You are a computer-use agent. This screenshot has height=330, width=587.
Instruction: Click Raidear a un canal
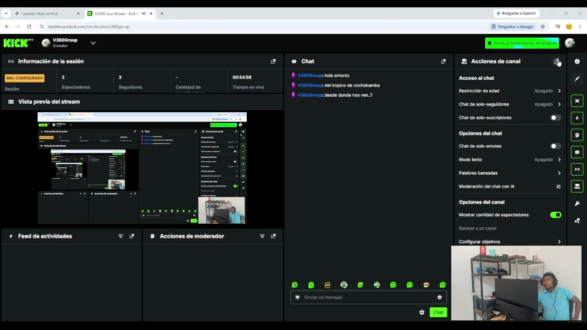[x=477, y=228]
